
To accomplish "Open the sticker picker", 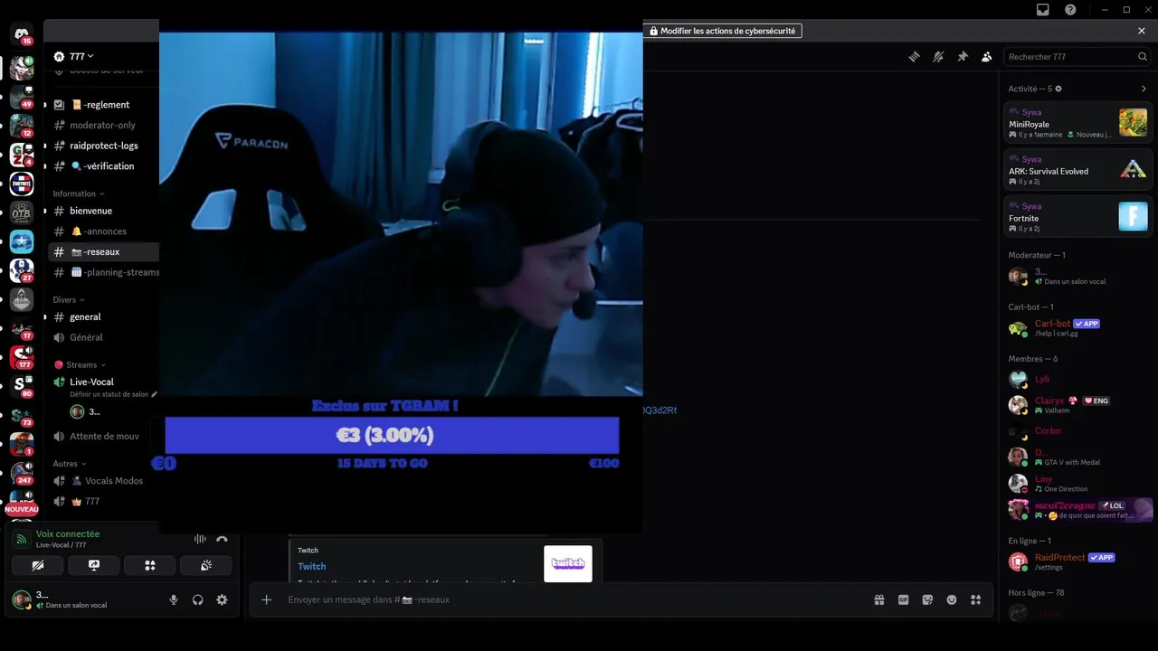I will point(927,599).
